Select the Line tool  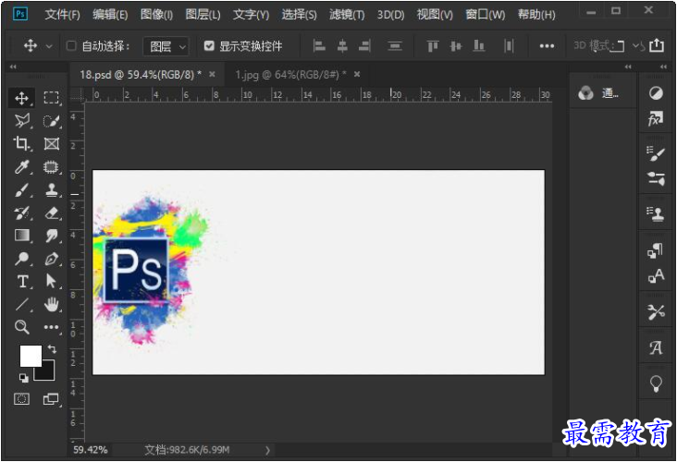[x=21, y=305]
